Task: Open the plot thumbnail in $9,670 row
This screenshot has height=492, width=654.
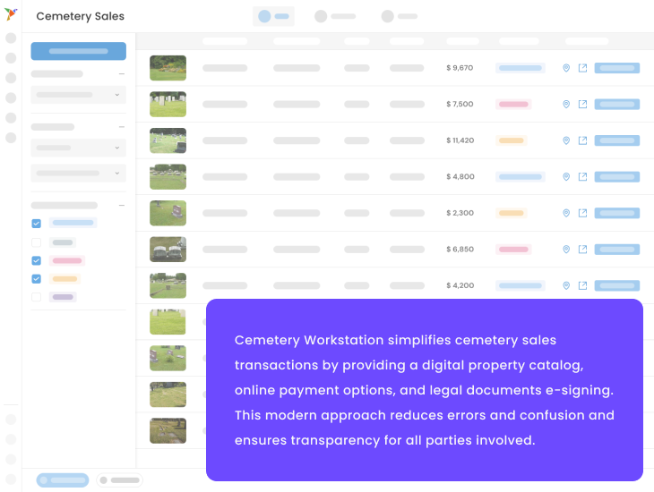Action: pyautogui.click(x=168, y=68)
